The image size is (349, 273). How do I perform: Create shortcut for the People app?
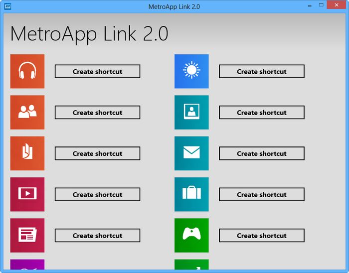(97, 113)
